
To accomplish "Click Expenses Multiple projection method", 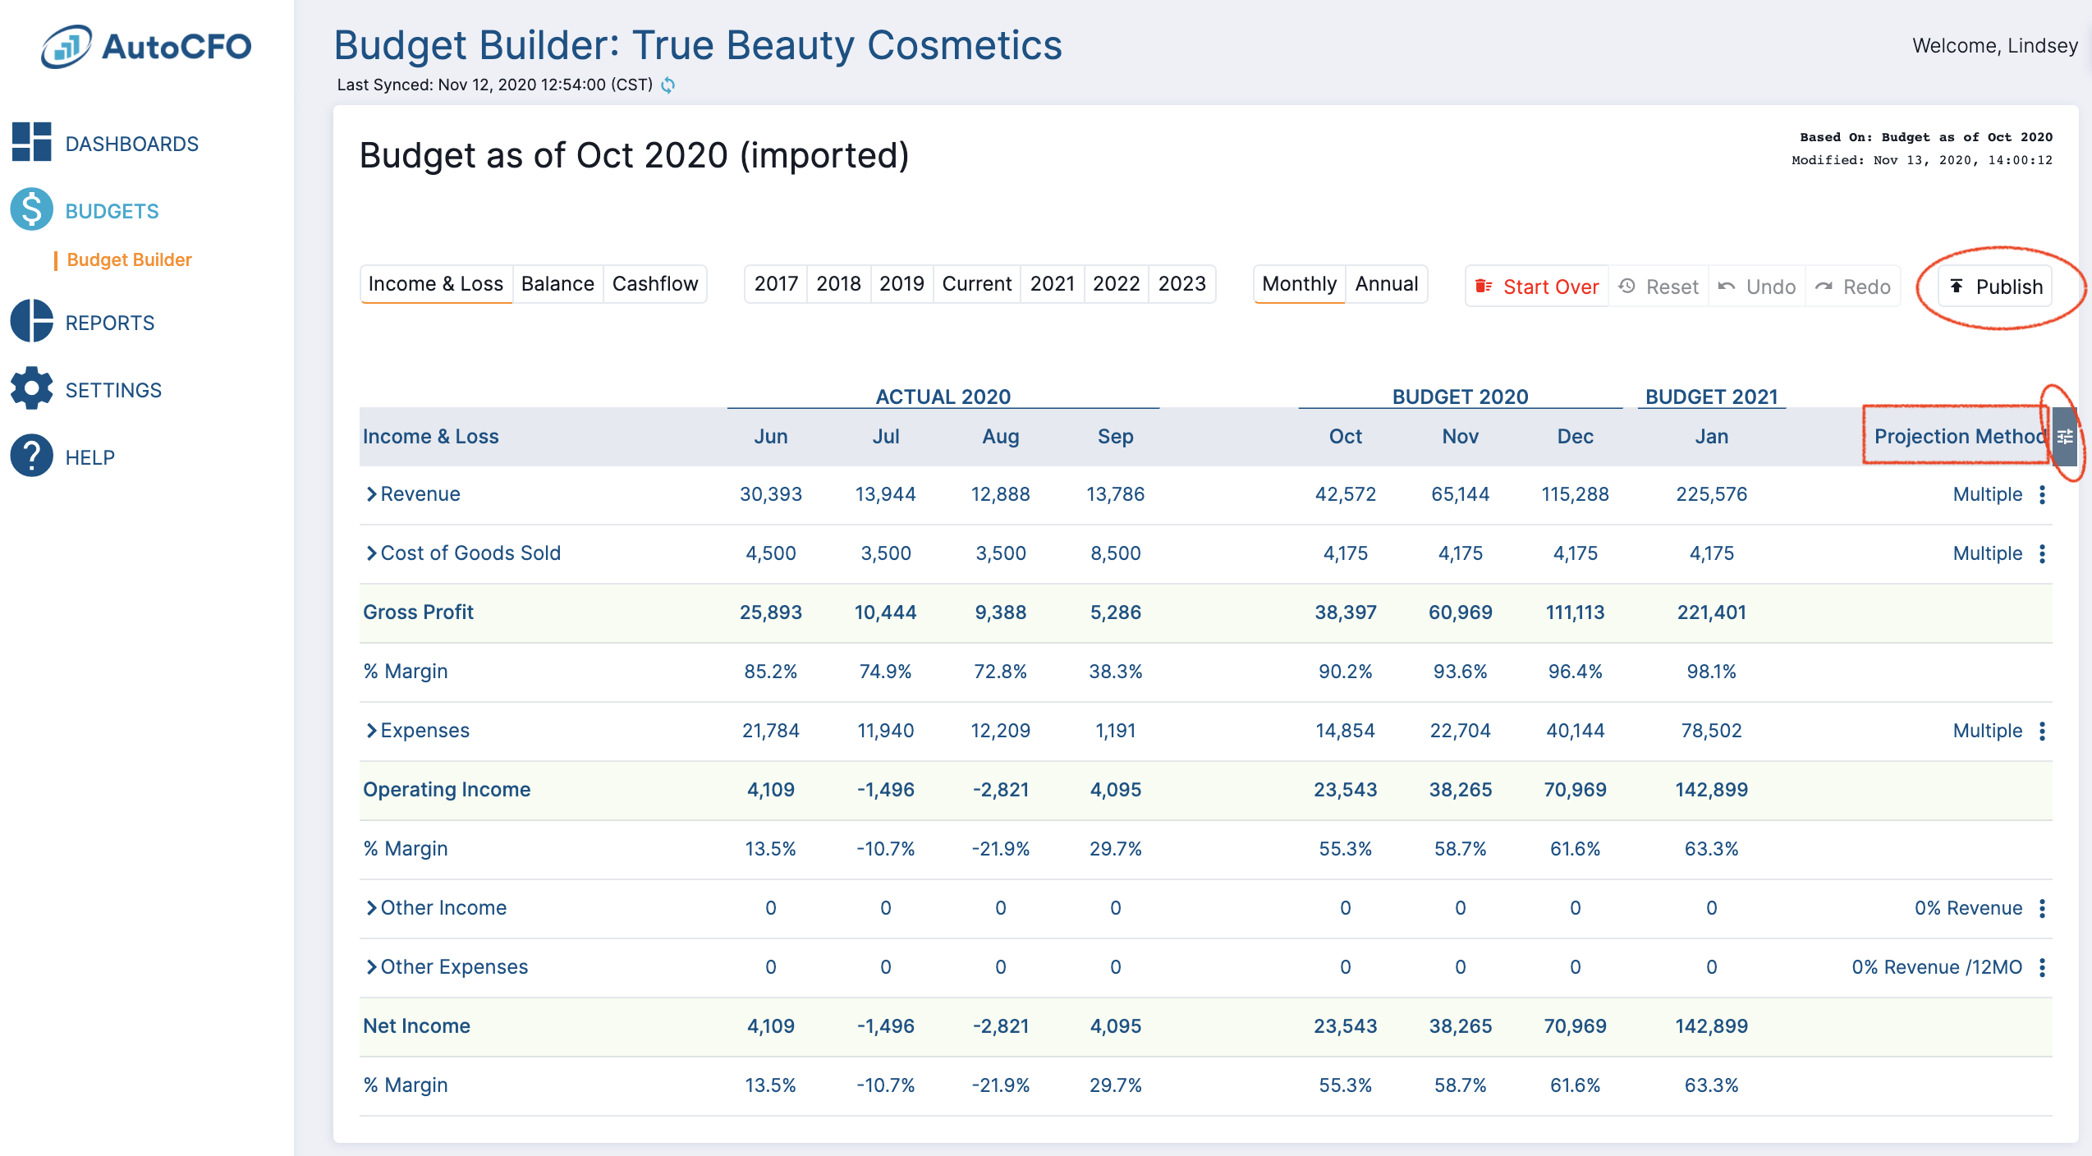I will coord(1987,731).
